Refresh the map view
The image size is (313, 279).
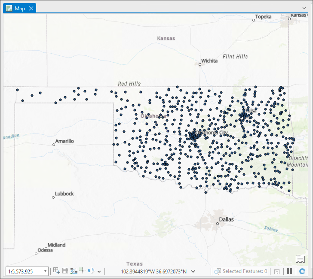tap(302, 271)
